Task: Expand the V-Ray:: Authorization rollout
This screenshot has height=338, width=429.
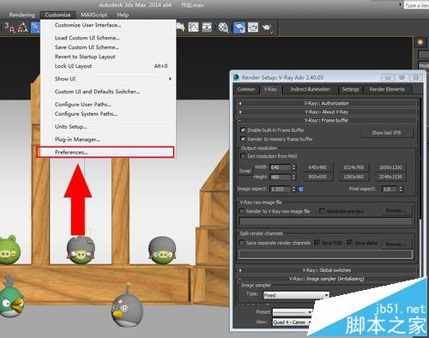Action: tap(326, 103)
